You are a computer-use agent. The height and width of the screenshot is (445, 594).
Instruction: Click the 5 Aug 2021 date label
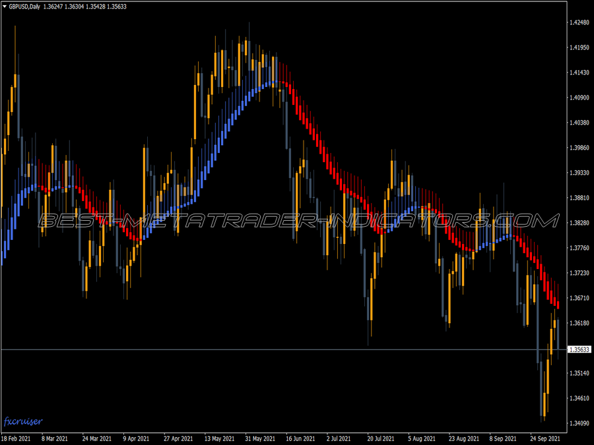click(422, 438)
